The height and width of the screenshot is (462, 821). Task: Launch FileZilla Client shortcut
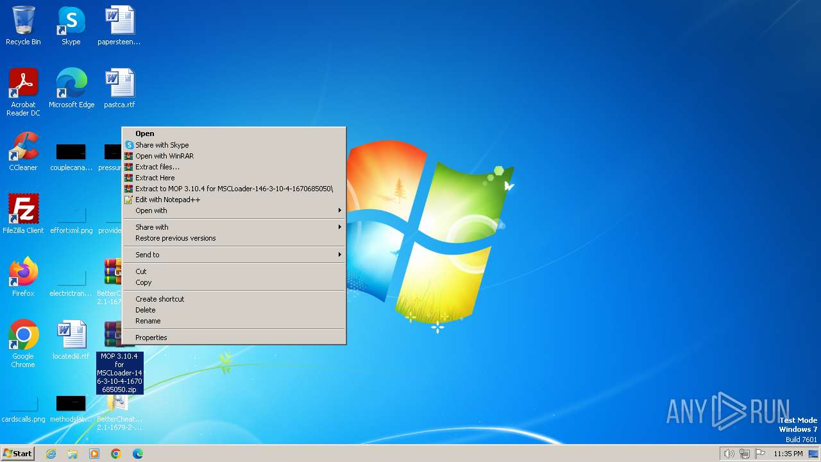click(23, 214)
